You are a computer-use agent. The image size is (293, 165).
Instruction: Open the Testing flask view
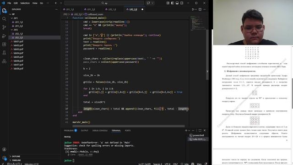point(4,53)
